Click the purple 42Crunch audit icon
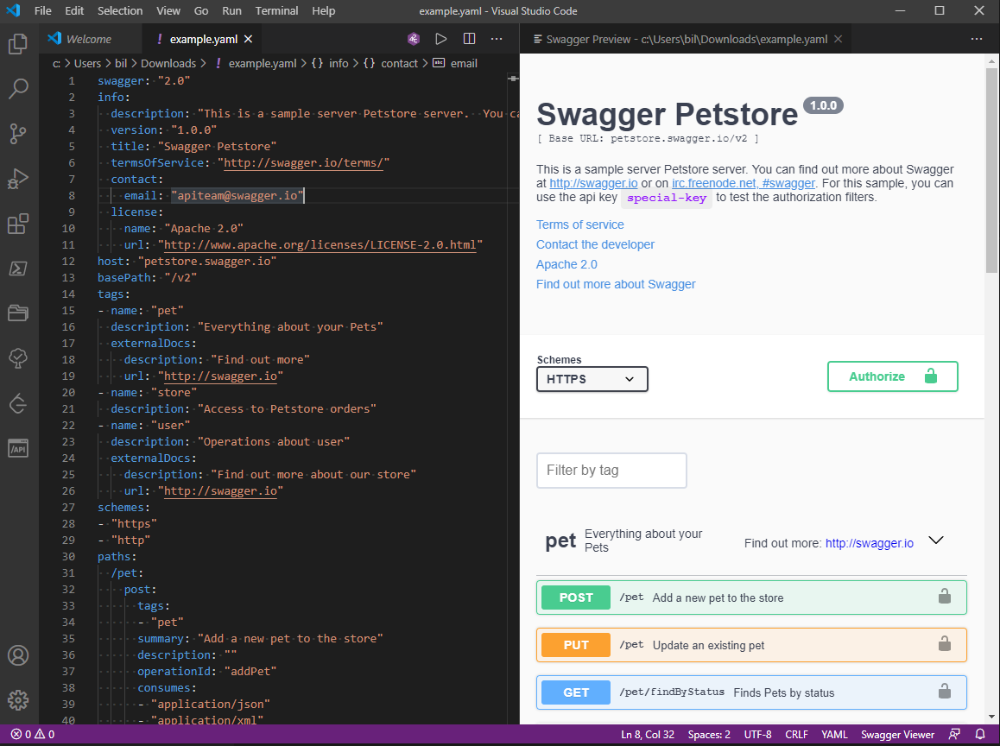 pos(413,39)
